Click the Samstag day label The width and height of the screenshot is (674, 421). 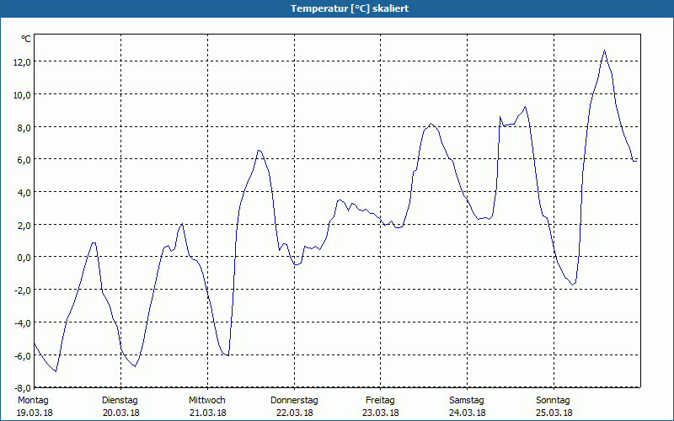(467, 401)
